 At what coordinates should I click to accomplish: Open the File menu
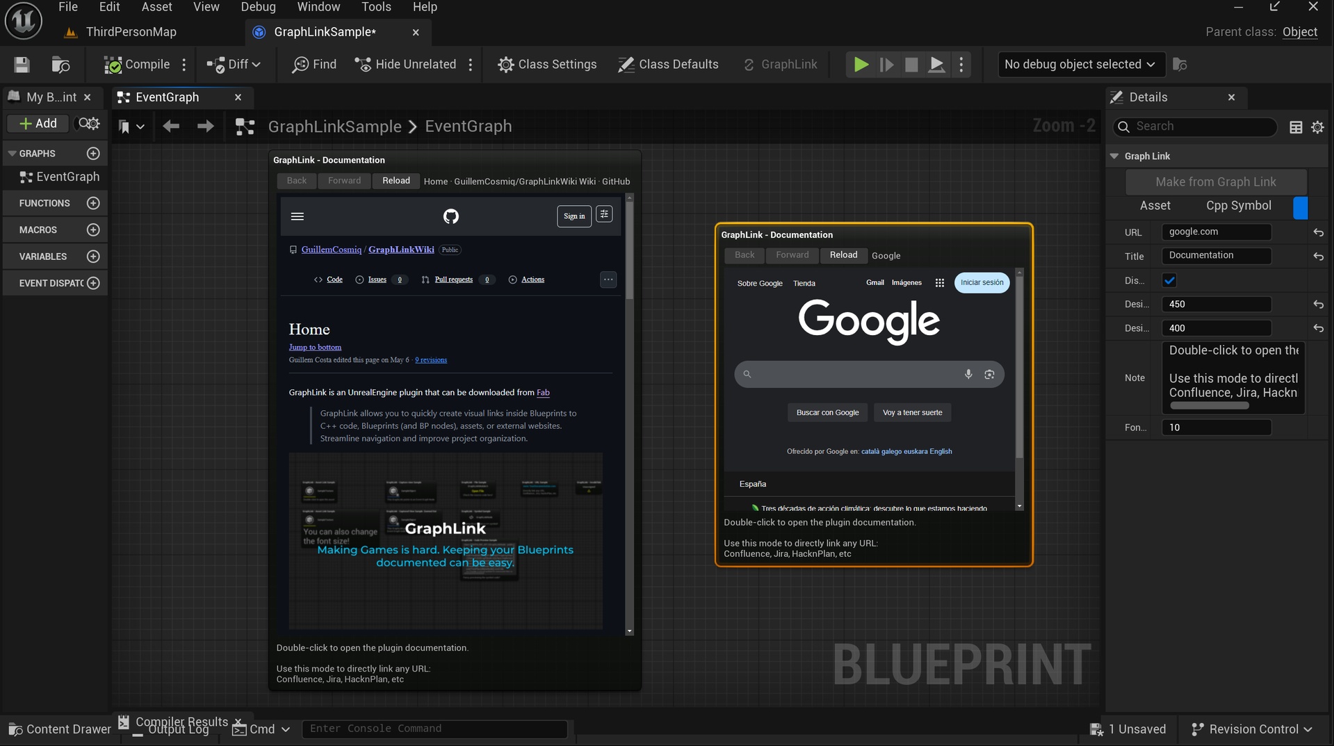point(67,7)
